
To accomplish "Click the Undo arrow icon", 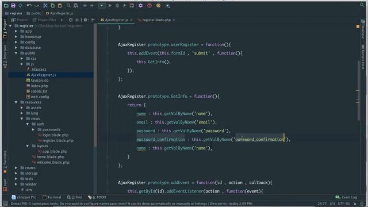I will (x=29, y=5).
